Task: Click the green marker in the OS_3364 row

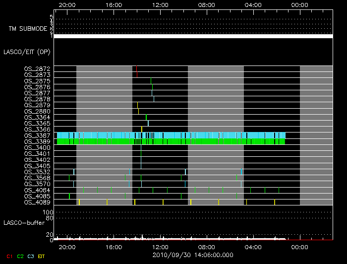Action: 146,117
